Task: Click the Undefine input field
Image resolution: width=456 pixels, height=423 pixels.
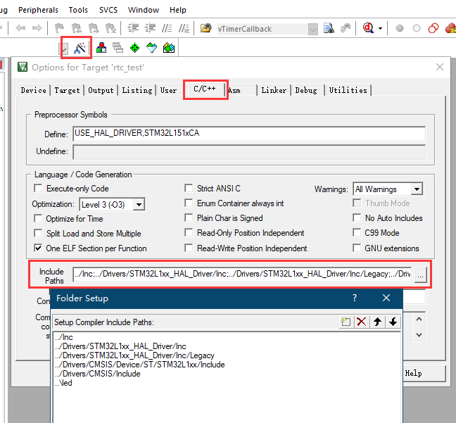Action: [x=249, y=152]
